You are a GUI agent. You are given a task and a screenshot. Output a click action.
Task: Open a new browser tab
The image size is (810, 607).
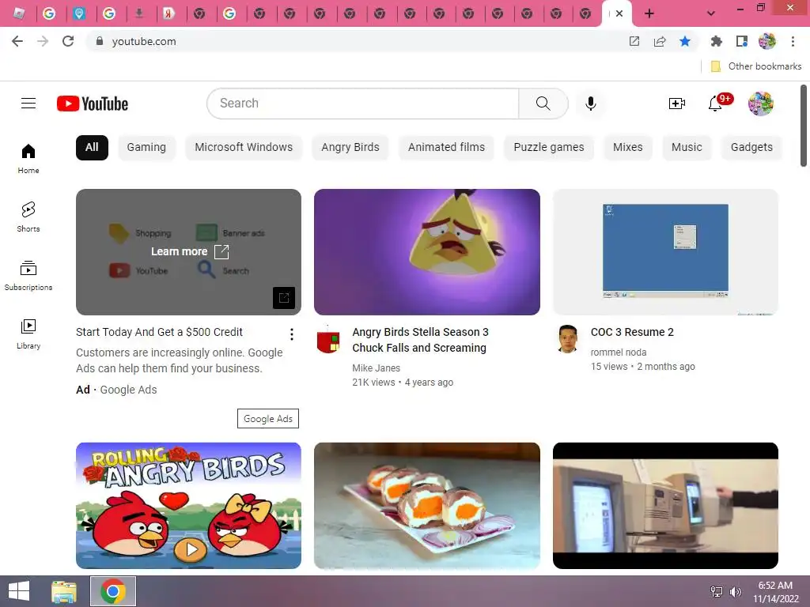click(x=649, y=13)
